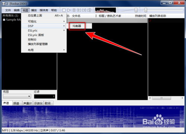186x134 pixels.
Task: Click the random playback button
Action: coord(89,10)
